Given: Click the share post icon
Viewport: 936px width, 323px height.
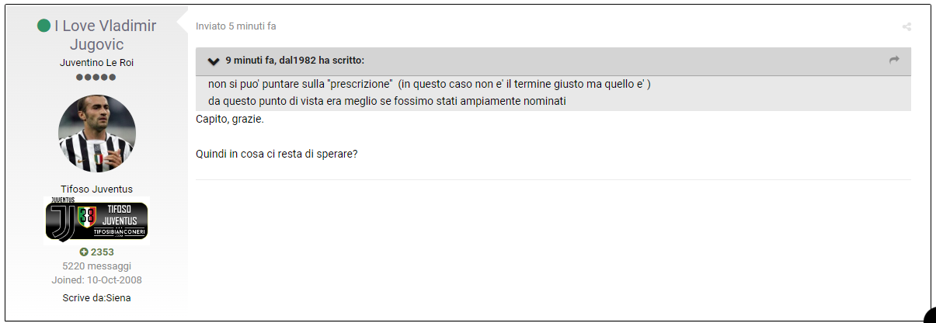Looking at the screenshot, I should 906,26.
